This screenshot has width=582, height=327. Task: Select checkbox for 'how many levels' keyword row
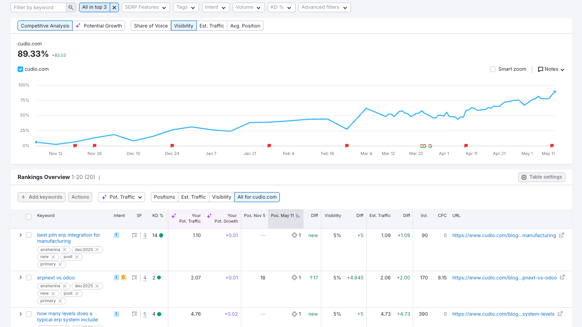tap(28, 314)
